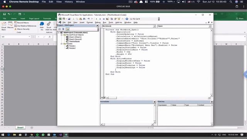Open the View menu in VBA editor
The image size is (247, 139).
(x=75, y=22)
